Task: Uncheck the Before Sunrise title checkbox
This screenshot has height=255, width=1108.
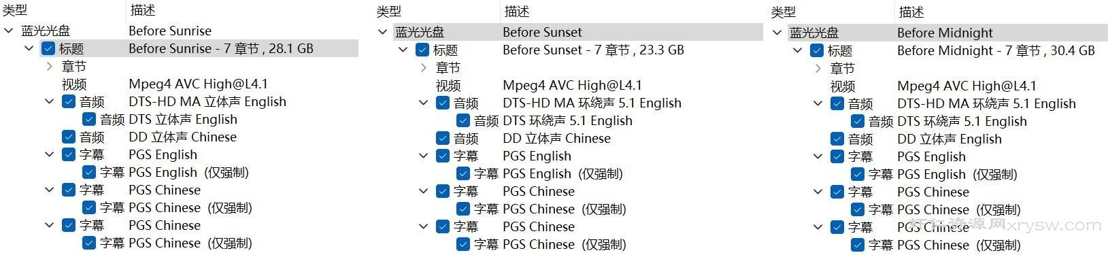Action: click(48, 48)
